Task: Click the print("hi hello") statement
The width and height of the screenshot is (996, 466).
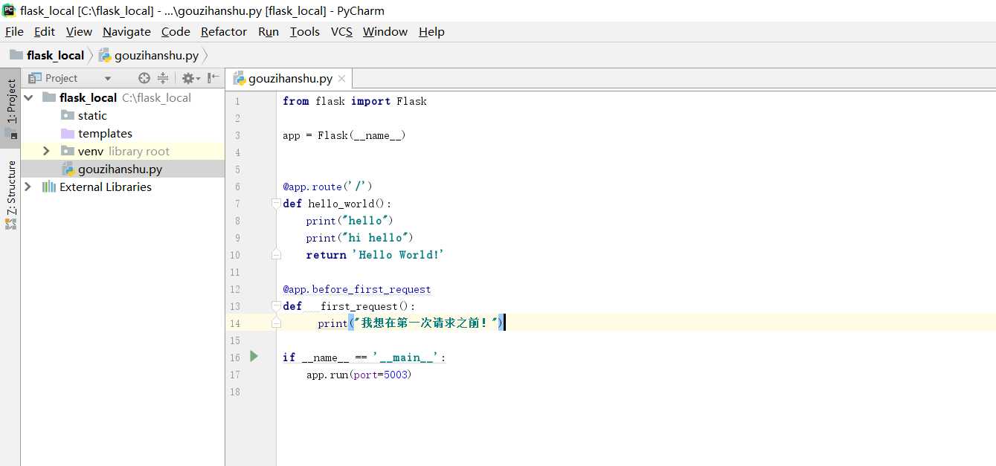Action: pyautogui.click(x=359, y=238)
